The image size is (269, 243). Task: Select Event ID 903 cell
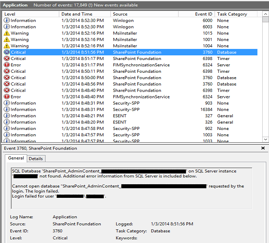tap(208, 103)
